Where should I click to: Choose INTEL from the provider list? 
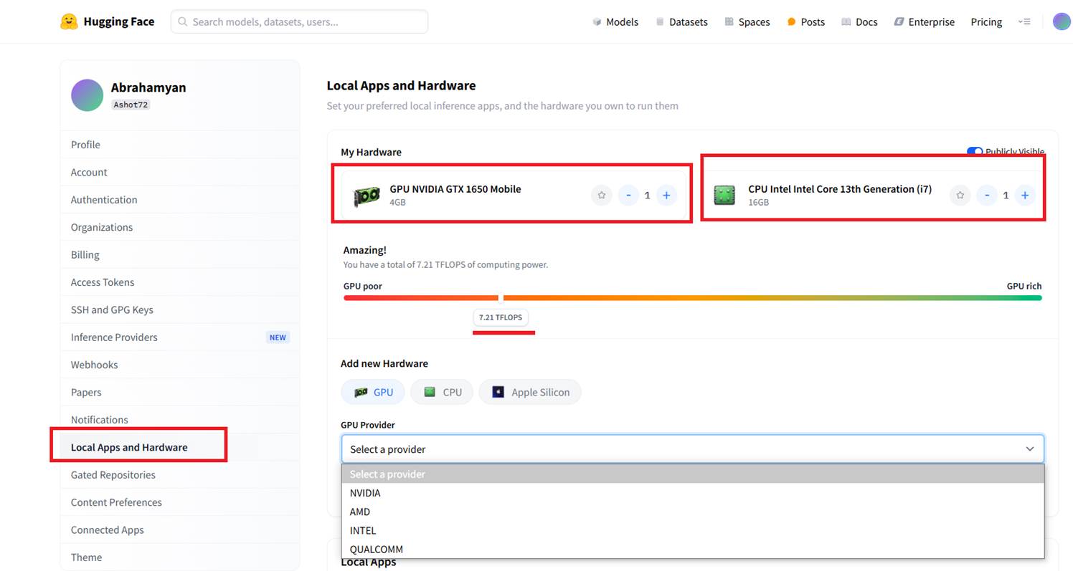tap(692, 530)
